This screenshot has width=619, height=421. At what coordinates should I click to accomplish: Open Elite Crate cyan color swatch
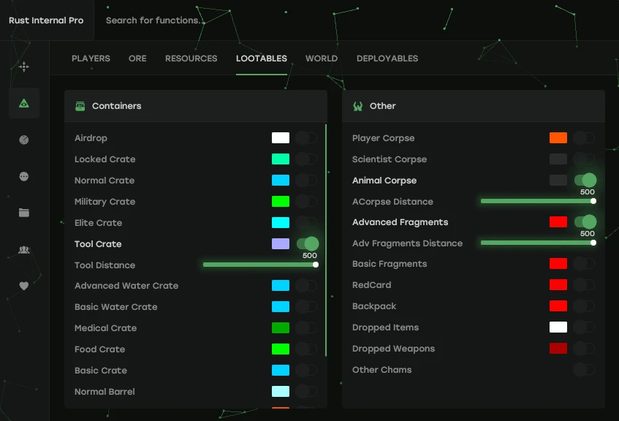[x=281, y=223]
